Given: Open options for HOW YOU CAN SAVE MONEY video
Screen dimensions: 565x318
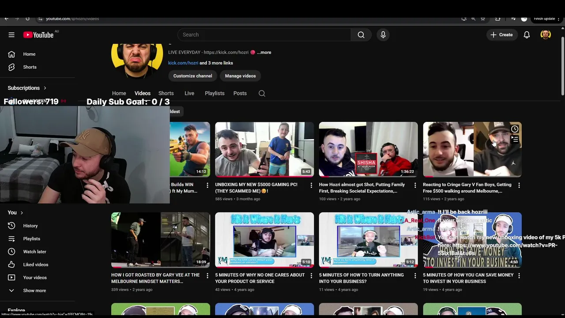Looking at the screenshot, I should pos(519,276).
